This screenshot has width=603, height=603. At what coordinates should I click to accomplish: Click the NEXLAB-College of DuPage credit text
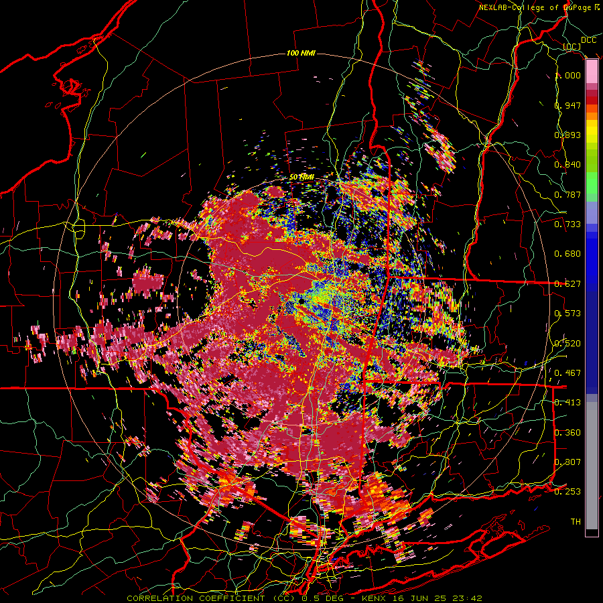[x=539, y=7]
